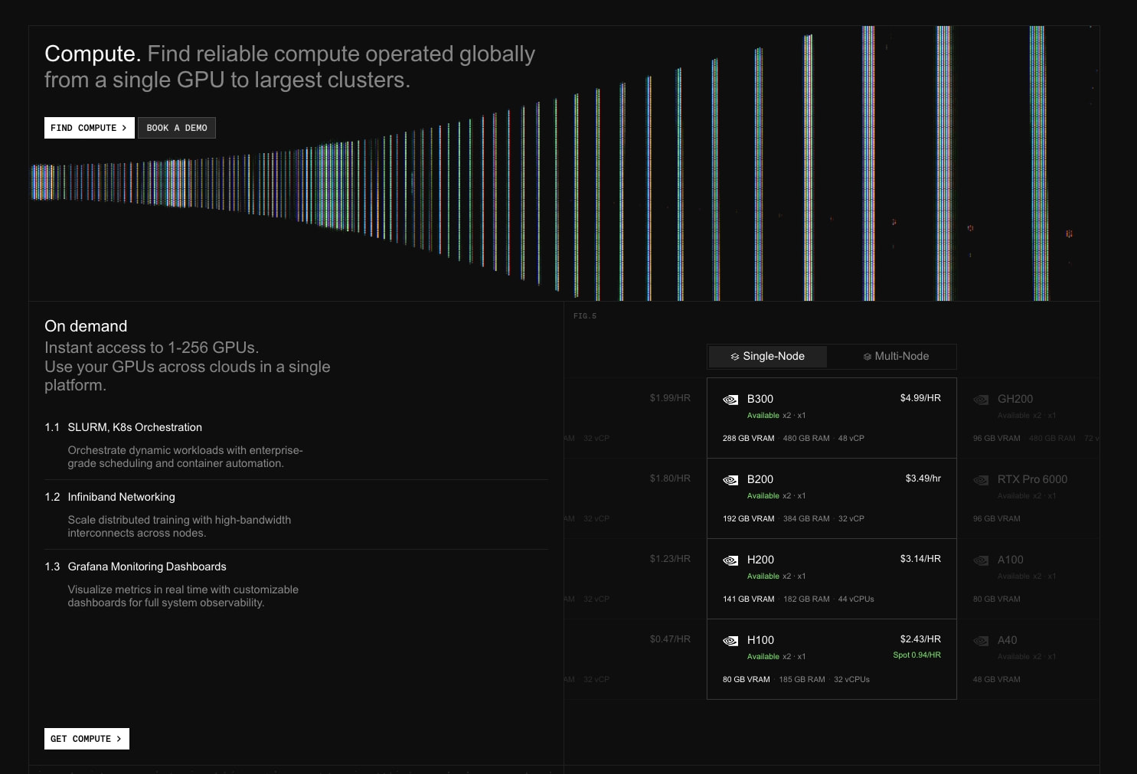Image resolution: width=1137 pixels, height=774 pixels.
Task: Switch to the Single-Node tab
Action: tap(768, 356)
